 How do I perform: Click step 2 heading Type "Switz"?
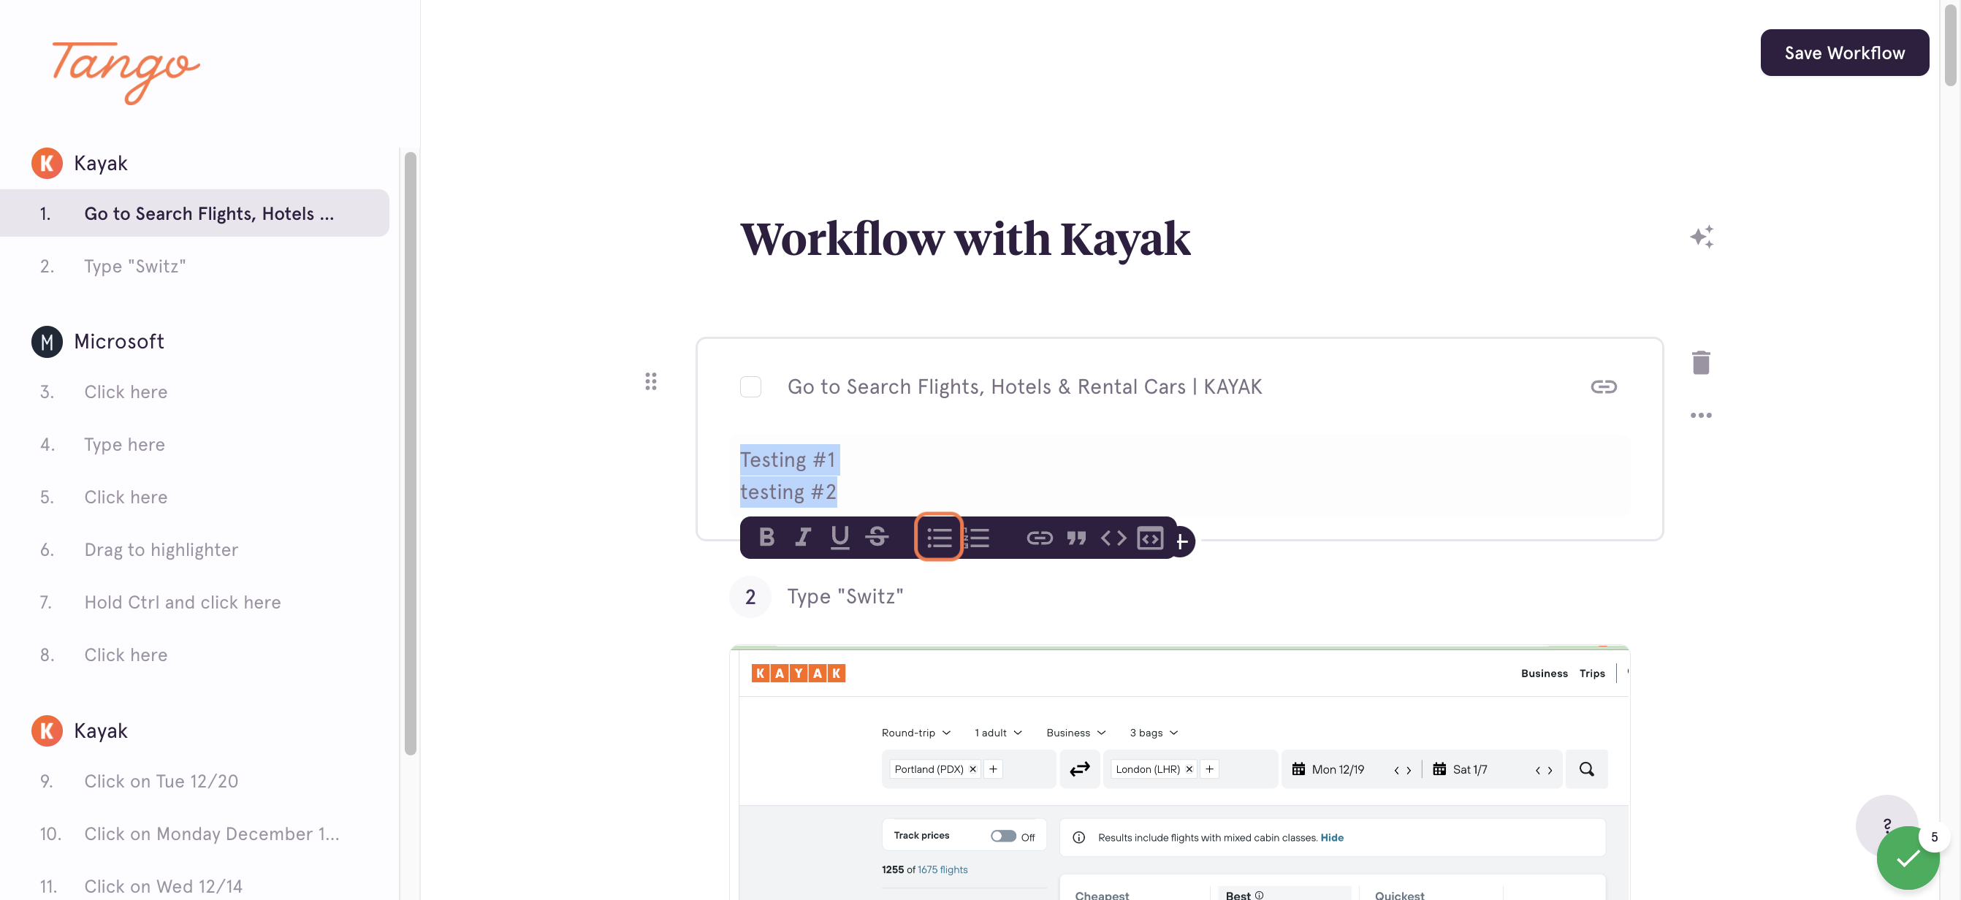tap(845, 597)
